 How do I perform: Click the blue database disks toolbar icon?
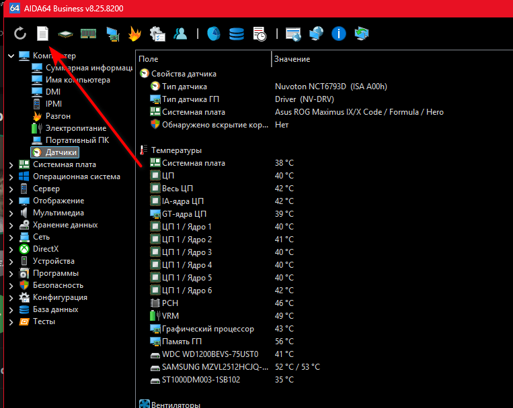[237, 33]
